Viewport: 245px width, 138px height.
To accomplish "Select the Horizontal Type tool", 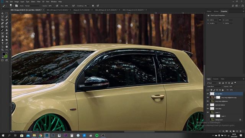I will click(2, 43).
